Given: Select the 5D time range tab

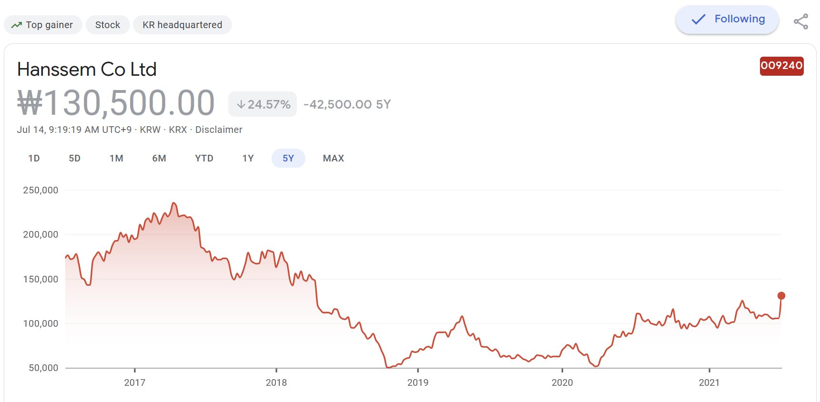Looking at the screenshot, I should click(75, 158).
